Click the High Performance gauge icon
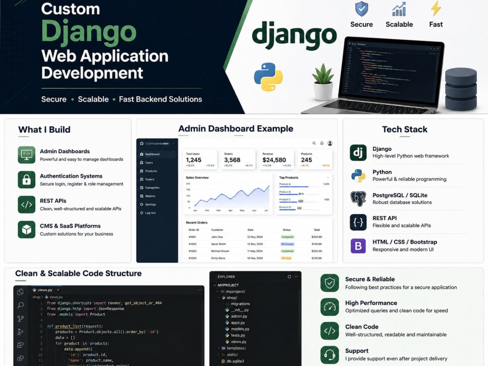 tap(329, 307)
